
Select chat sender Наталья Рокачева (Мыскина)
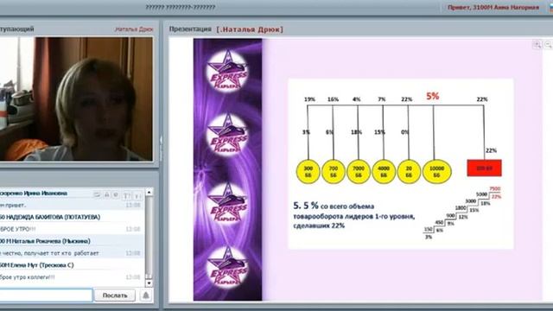[x=45, y=241]
